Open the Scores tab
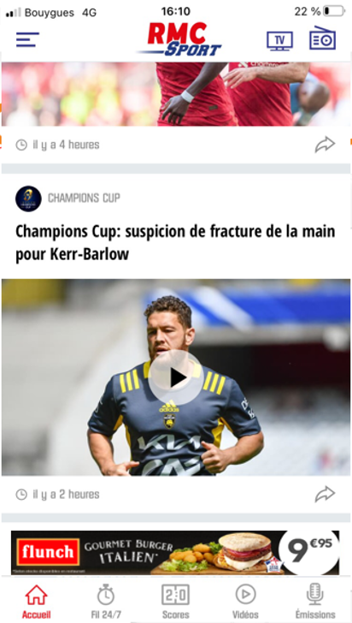This screenshot has height=623, width=352. (x=175, y=601)
